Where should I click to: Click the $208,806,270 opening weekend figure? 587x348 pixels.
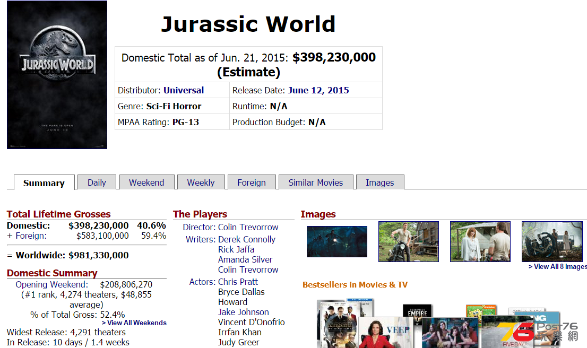tap(126, 284)
